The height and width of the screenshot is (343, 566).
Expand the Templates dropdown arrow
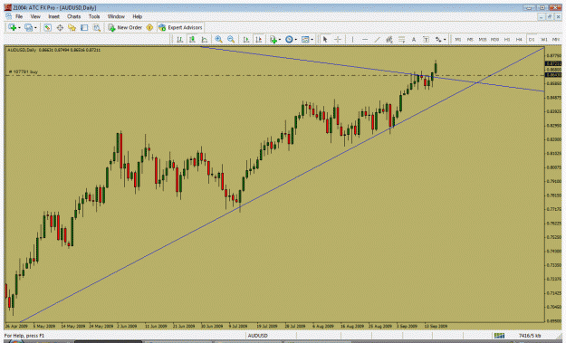pos(312,40)
